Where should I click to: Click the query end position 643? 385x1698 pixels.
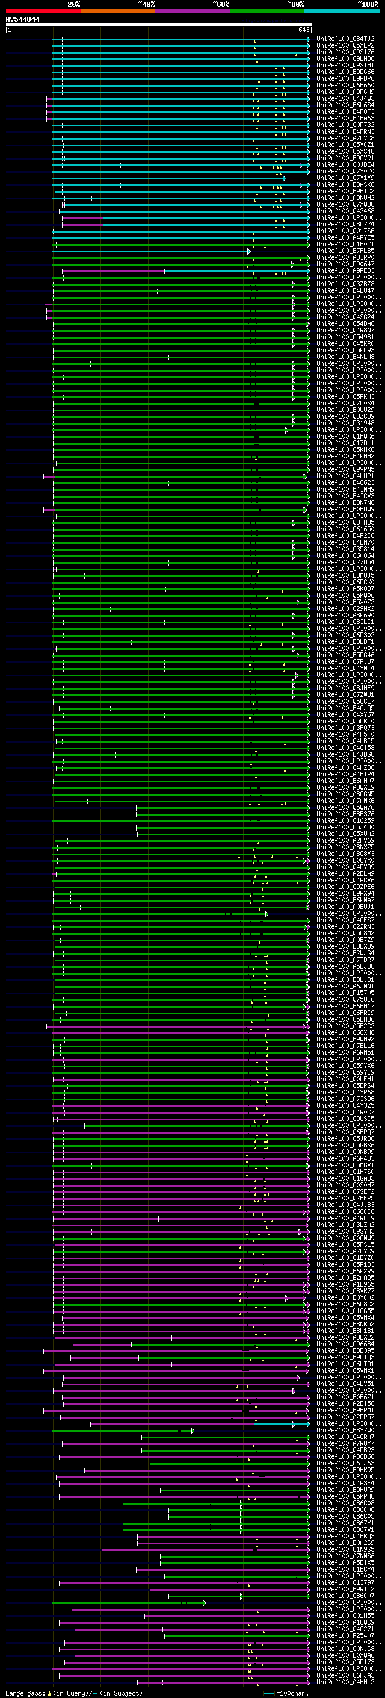pos(303,30)
